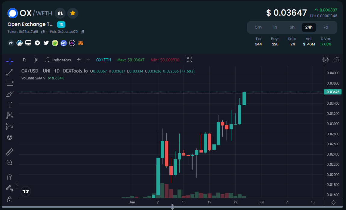This screenshot has height=210, width=346.
Task: Toggle the favorite star for OX/WETH
Action: pos(73,13)
